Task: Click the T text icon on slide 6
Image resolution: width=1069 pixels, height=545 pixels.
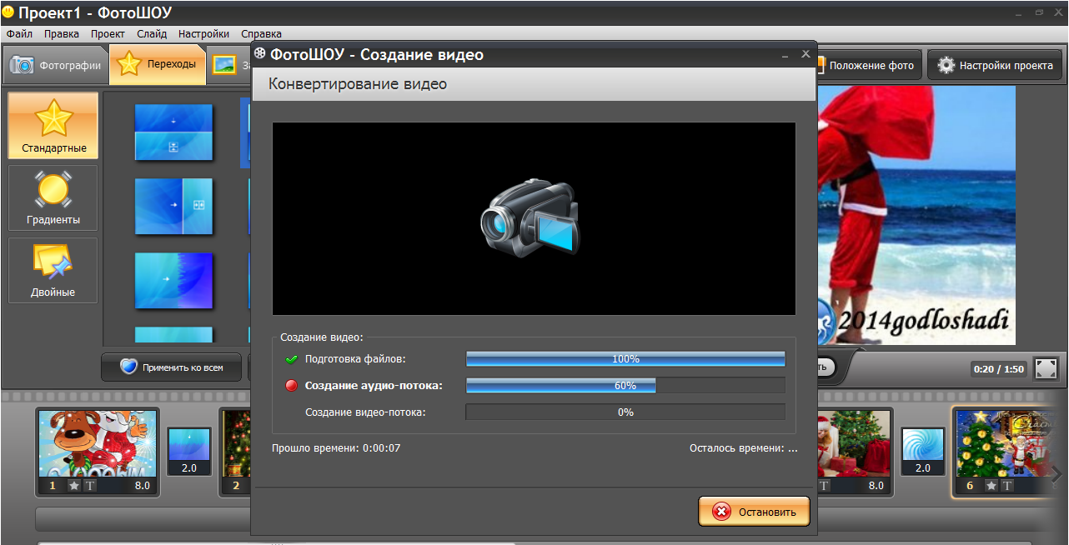Action: [x=1007, y=485]
